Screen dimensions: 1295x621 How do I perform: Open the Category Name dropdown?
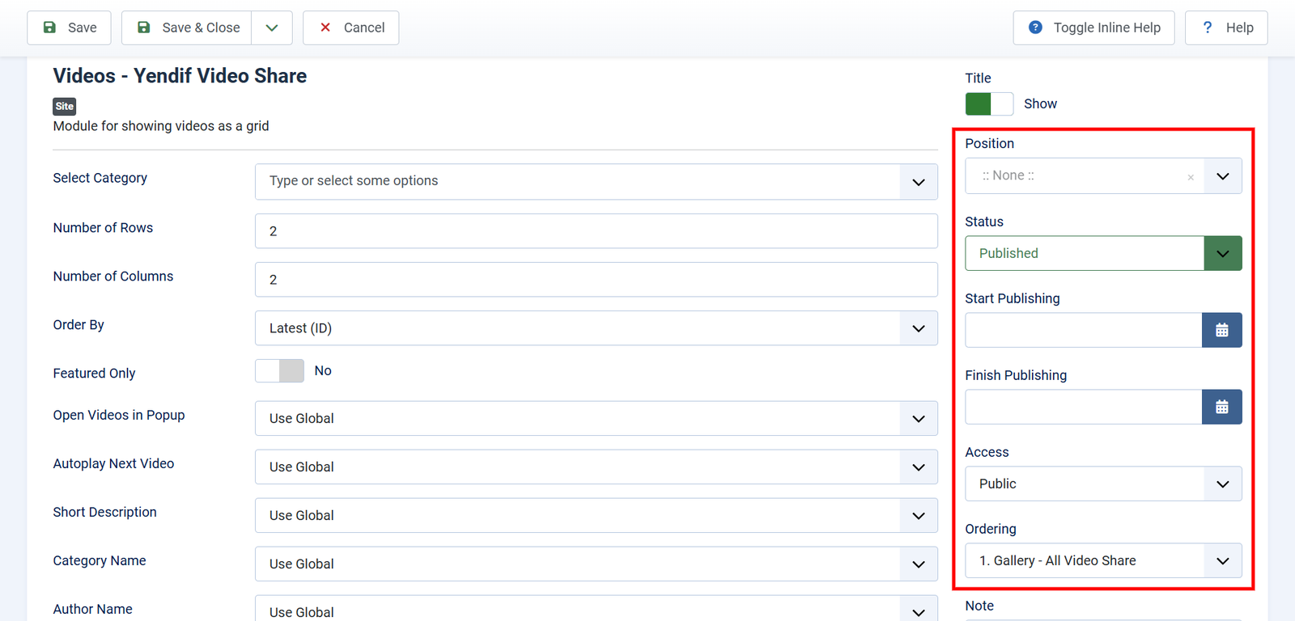(597, 564)
